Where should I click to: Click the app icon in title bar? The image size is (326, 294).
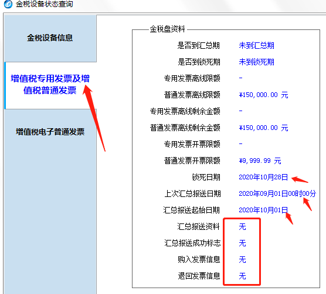[8, 4]
